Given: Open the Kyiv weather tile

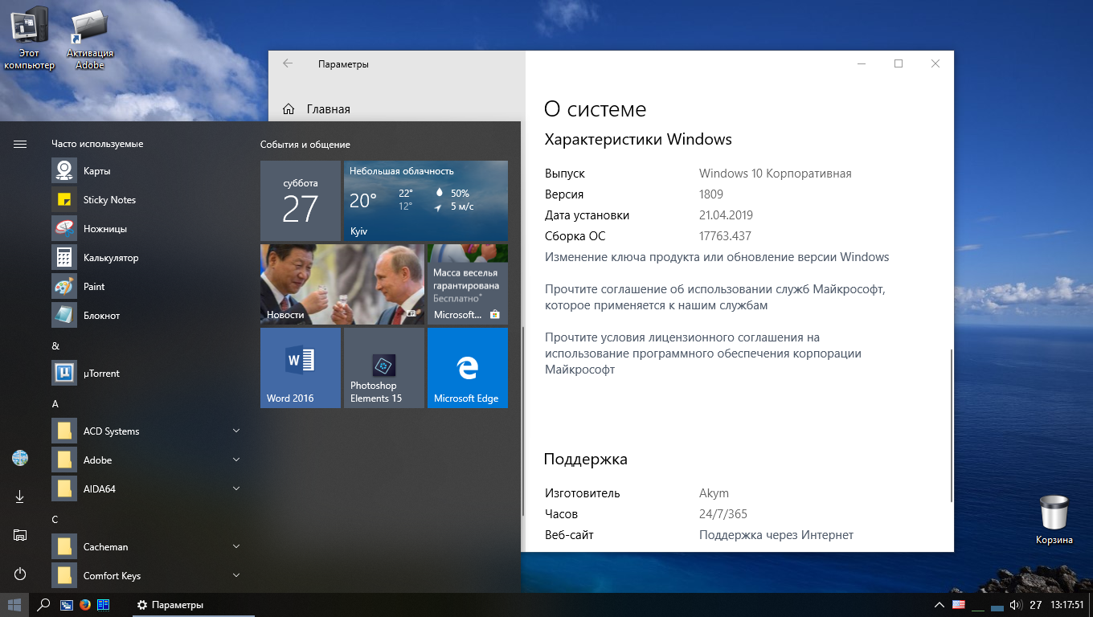Looking at the screenshot, I should [426, 201].
